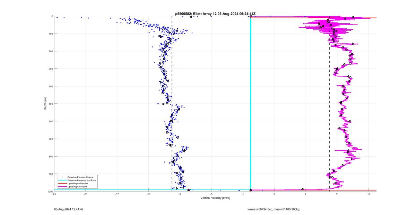Click depth tick label '500'

pyautogui.click(x=51, y=104)
